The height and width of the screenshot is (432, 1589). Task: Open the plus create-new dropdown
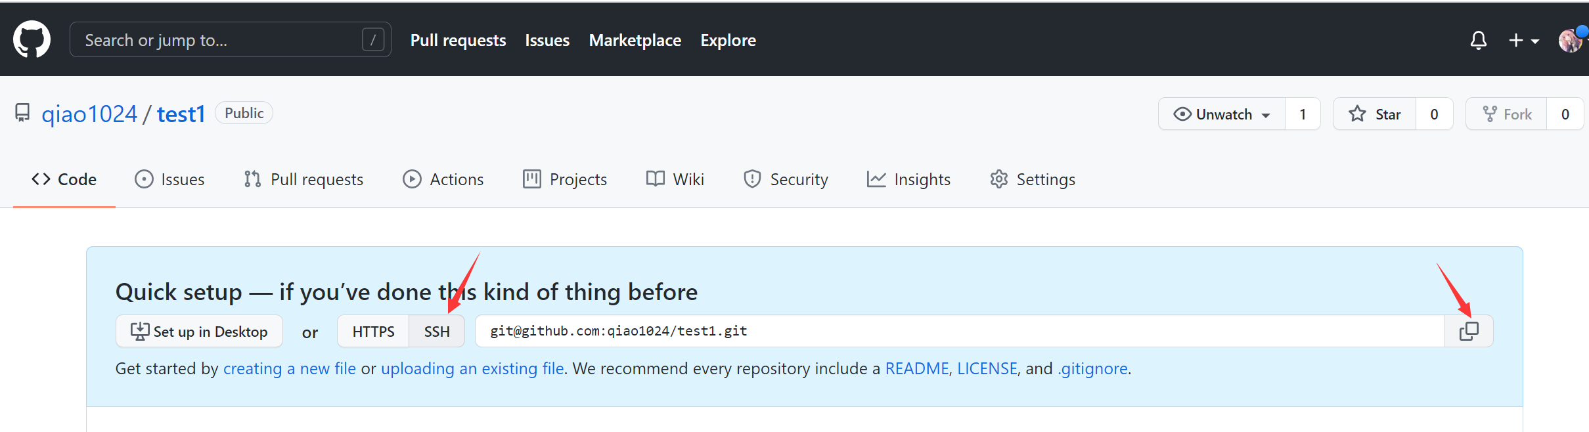pyautogui.click(x=1523, y=41)
